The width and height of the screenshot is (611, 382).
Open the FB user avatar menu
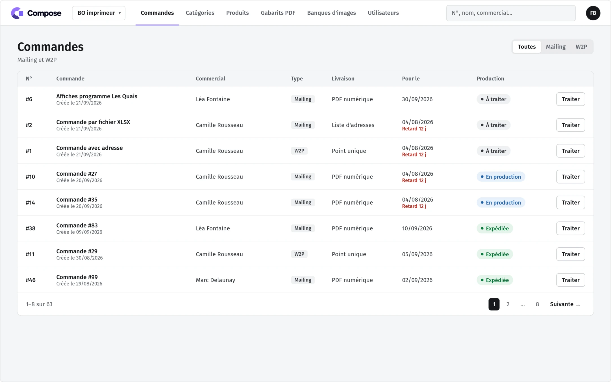click(593, 13)
